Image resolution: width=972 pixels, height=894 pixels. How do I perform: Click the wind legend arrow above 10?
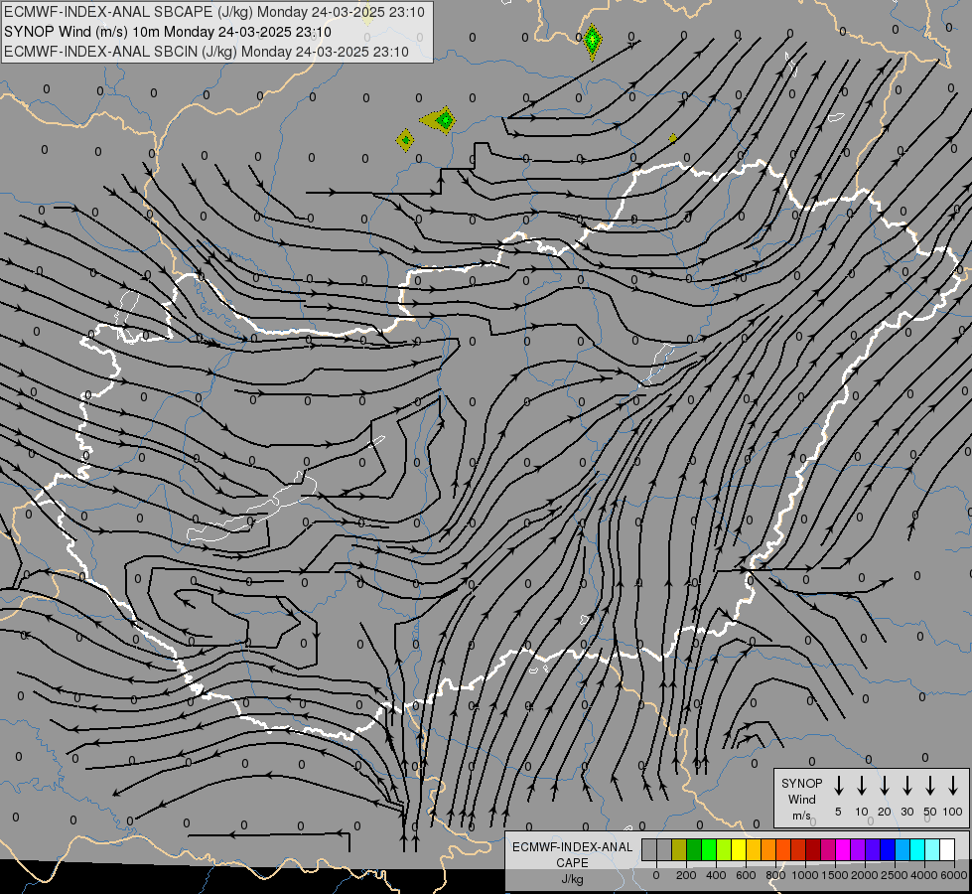pyautogui.click(x=862, y=786)
